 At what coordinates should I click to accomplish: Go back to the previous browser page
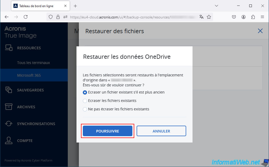7,17
